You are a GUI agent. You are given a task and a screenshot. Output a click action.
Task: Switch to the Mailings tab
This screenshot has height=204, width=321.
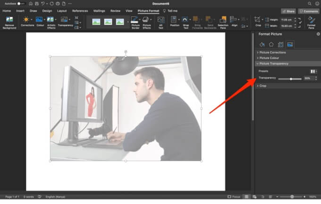(x=99, y=11)
